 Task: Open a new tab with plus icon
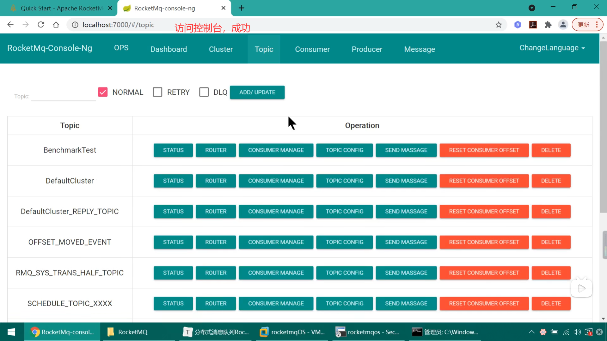(x=241, y=8)
